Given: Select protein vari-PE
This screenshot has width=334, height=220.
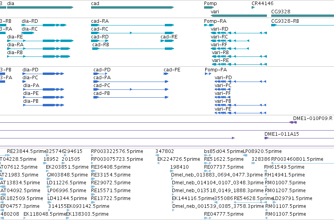Looking at the screenshot, I should click(241, 113).
